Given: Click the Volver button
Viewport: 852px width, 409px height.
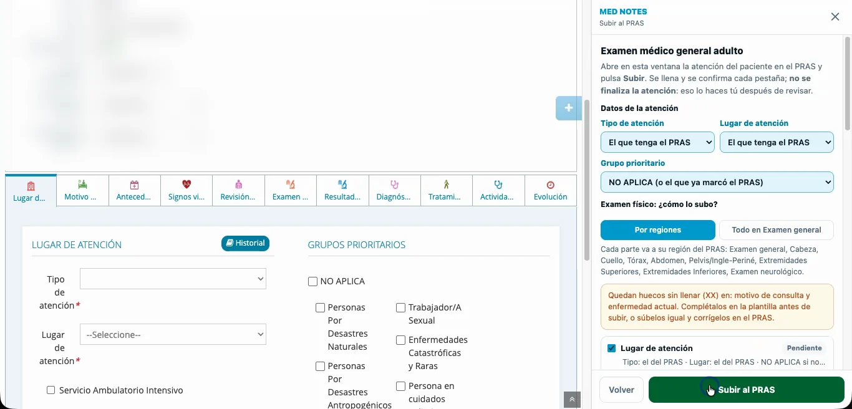Looking at the screenshot, I should [621, 390].
